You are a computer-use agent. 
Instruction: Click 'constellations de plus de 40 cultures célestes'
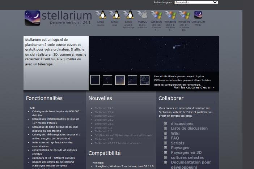(54, 152)
